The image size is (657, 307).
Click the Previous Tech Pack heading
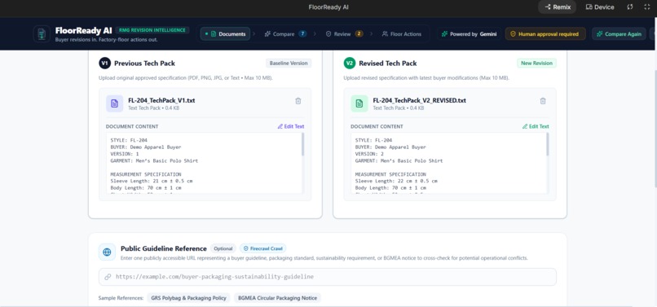coord(144,64)
